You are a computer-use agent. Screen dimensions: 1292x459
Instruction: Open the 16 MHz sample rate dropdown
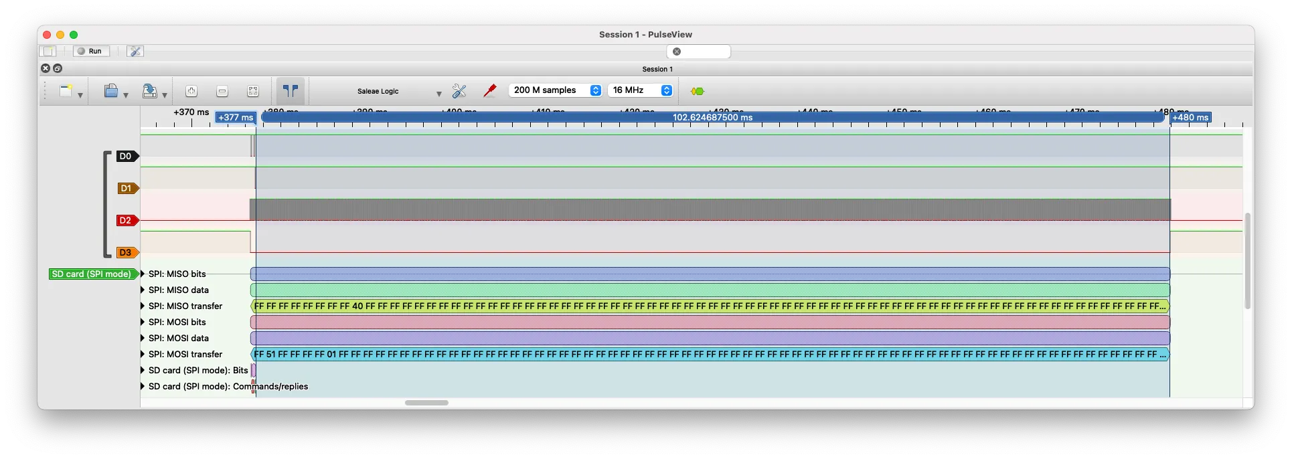point(641,90)
